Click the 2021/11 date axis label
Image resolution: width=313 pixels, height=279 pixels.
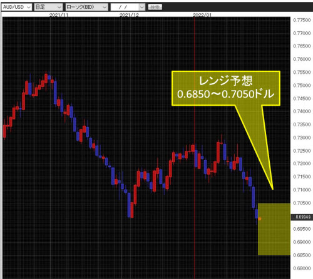tap(59, 15)
